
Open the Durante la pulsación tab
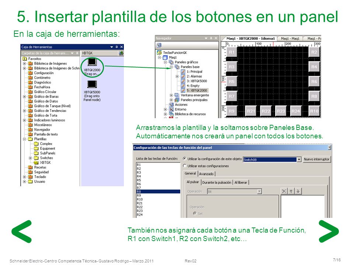pos(217,183)
